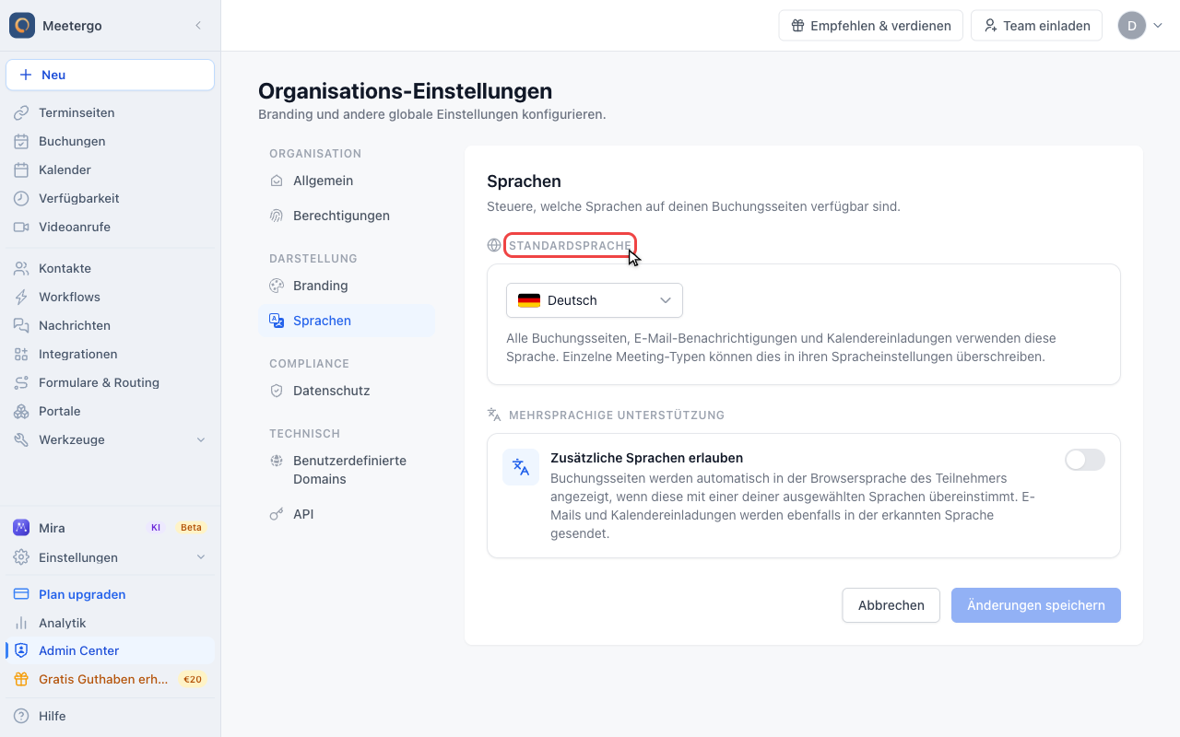
Task: Click the Datenschutz shield icon
Action: [277, 391]
